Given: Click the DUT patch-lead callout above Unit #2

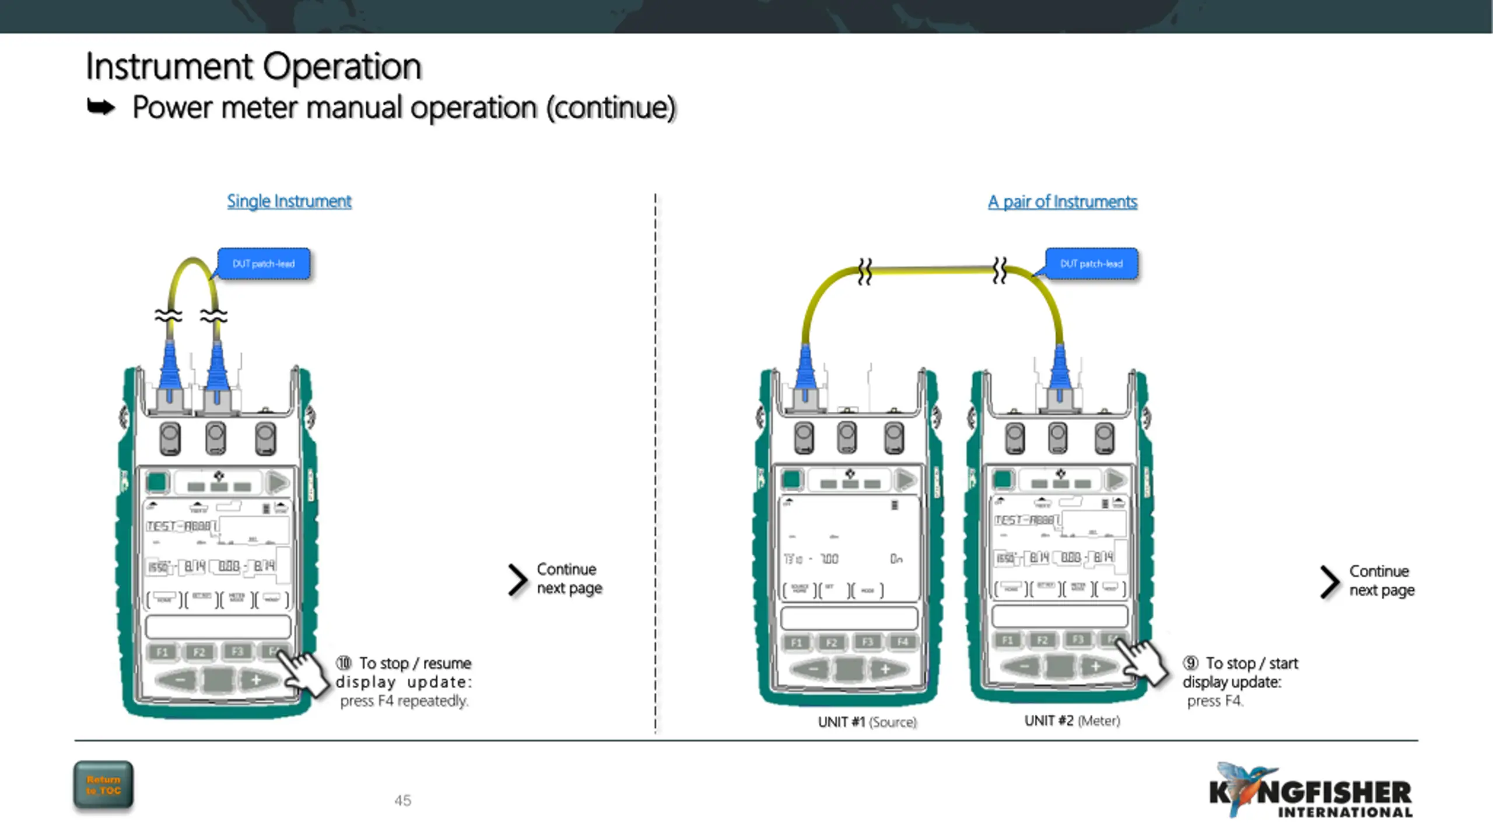Looking at the screenshot, I should [x=1091, y=263].
